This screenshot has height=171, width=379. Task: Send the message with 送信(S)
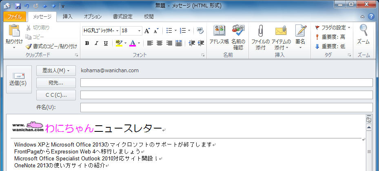click(x=19, y=79)
